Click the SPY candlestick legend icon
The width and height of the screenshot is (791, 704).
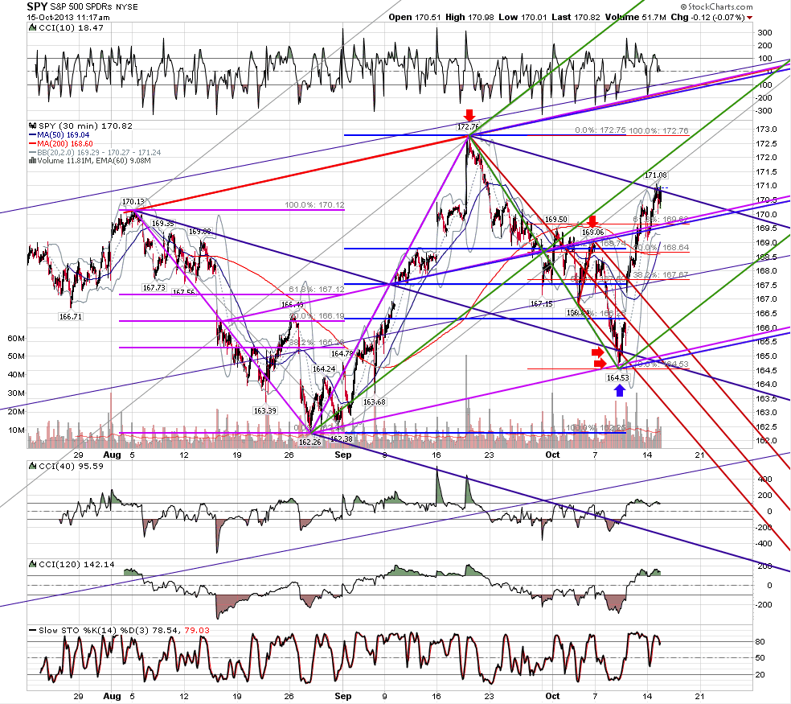[x=32, y=126]
